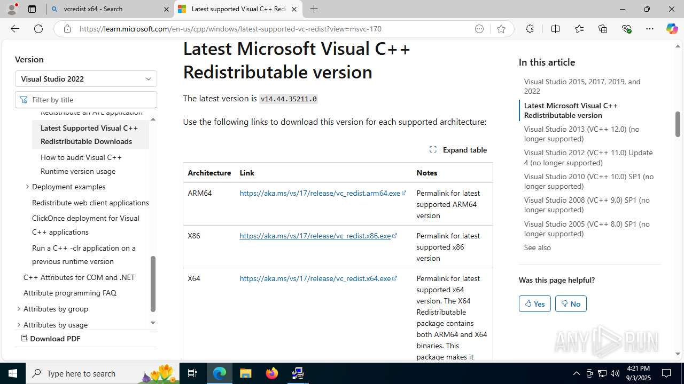The image size is (684, 384).
Task: Open Split screen icon in toolbar
Action: (x=555, y=29)
